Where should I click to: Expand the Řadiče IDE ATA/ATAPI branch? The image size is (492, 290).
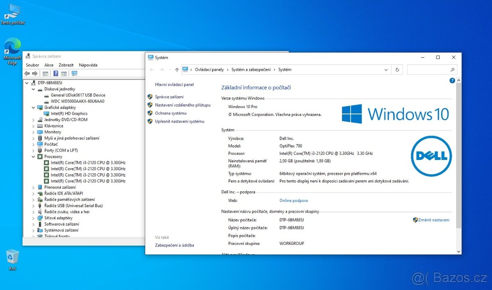[34, 193]
